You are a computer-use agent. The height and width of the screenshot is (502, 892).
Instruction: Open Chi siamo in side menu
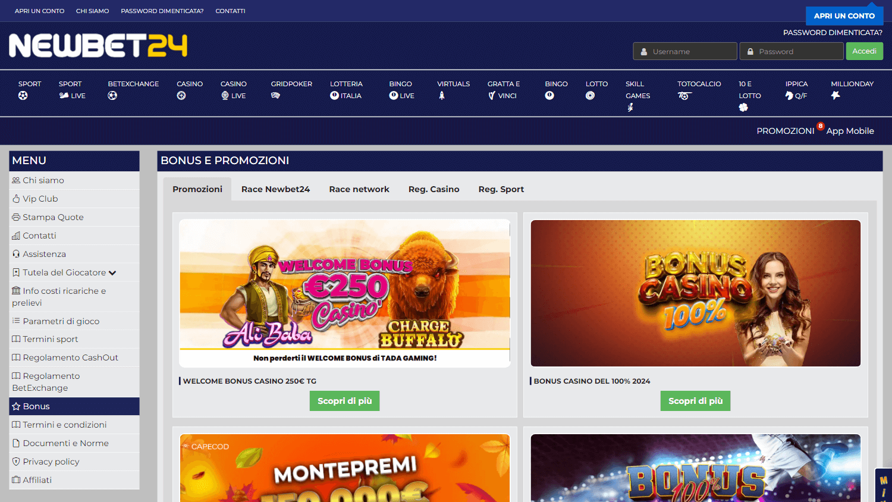74,180
